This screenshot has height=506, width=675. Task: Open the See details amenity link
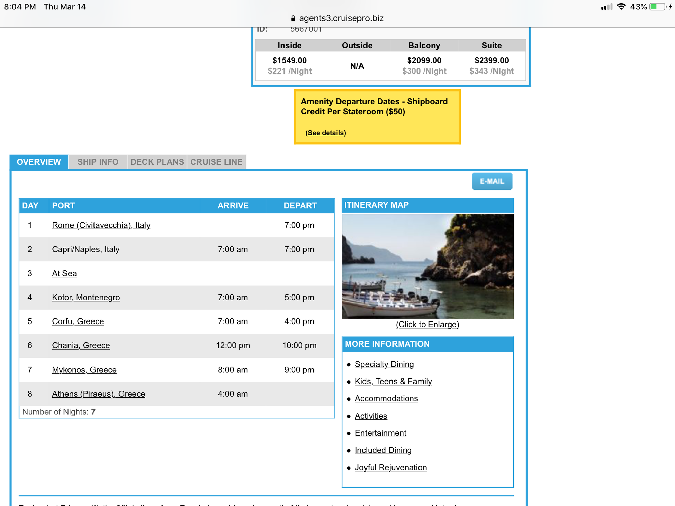(x=326, y=133)
